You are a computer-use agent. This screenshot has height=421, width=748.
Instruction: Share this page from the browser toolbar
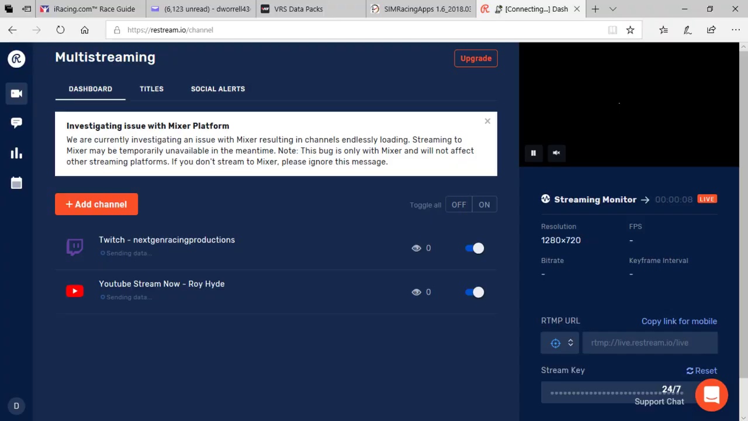(711, 30)
